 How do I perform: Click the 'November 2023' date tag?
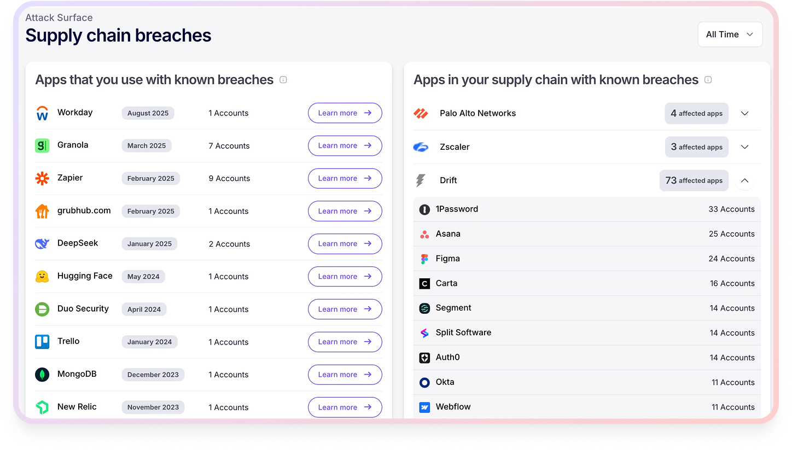pos(153,407)
